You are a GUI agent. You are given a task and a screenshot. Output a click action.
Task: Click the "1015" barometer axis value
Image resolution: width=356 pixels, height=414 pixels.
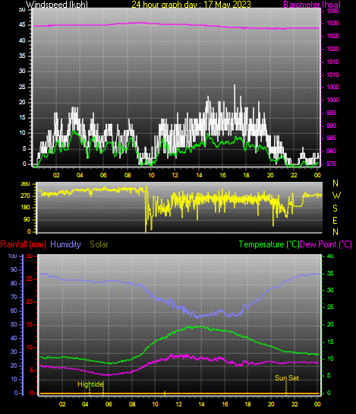click(x=332, y=62)
